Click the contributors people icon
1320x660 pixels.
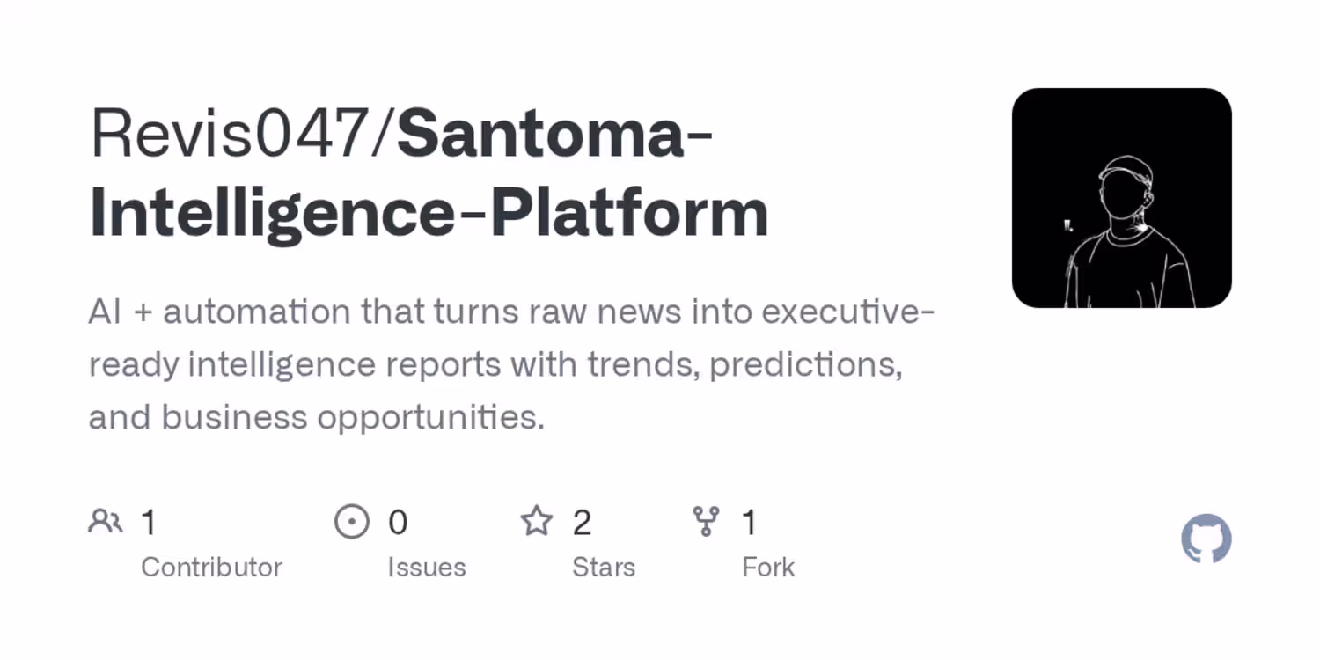click(x=106, y=521)
